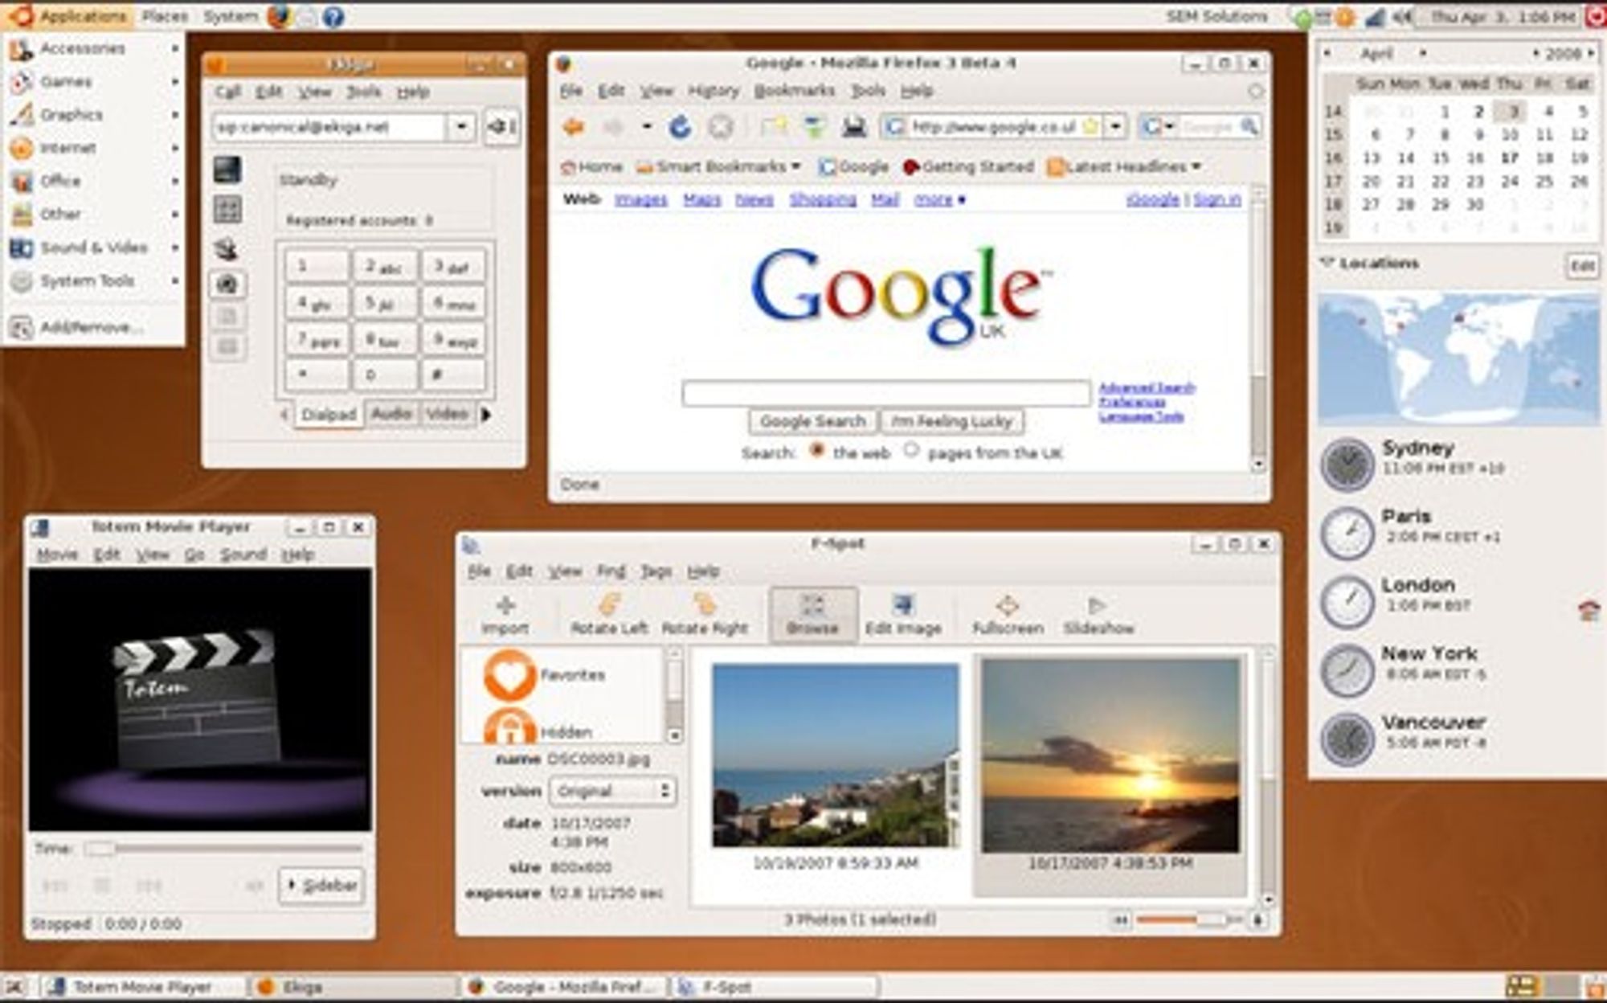Open Internet submenu in Applications menu

pos(93,148)
